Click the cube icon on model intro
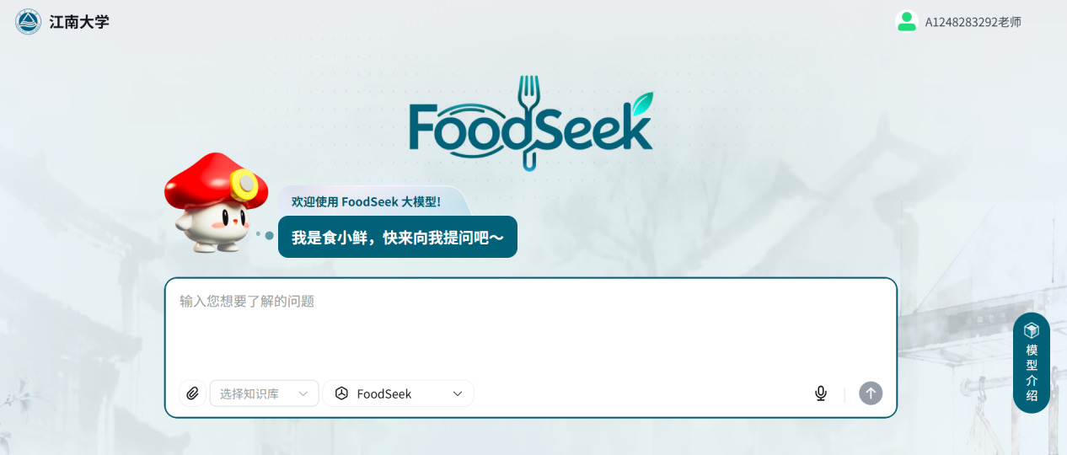The height and width of the screenshot is (455, 1067). [1032, 330]
